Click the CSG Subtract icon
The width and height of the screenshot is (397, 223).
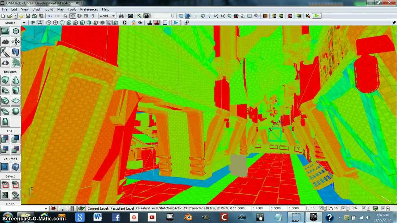point(16,139)
